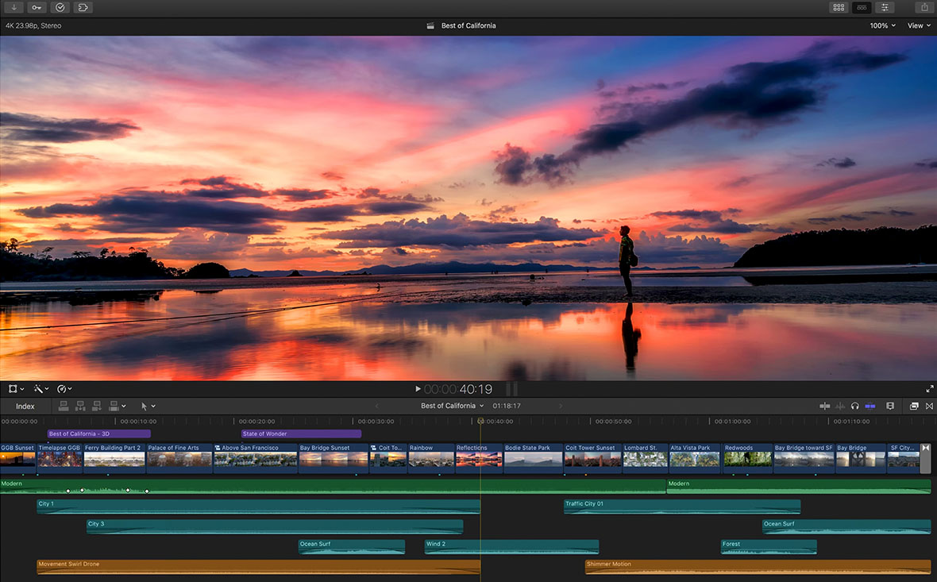Click the Background Tasks checkmark icon
The height and width of the screenshot is (582, 937).
click(59, 7)
